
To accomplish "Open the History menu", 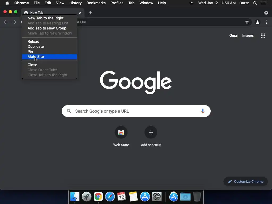I will click(x=75, y=3).
